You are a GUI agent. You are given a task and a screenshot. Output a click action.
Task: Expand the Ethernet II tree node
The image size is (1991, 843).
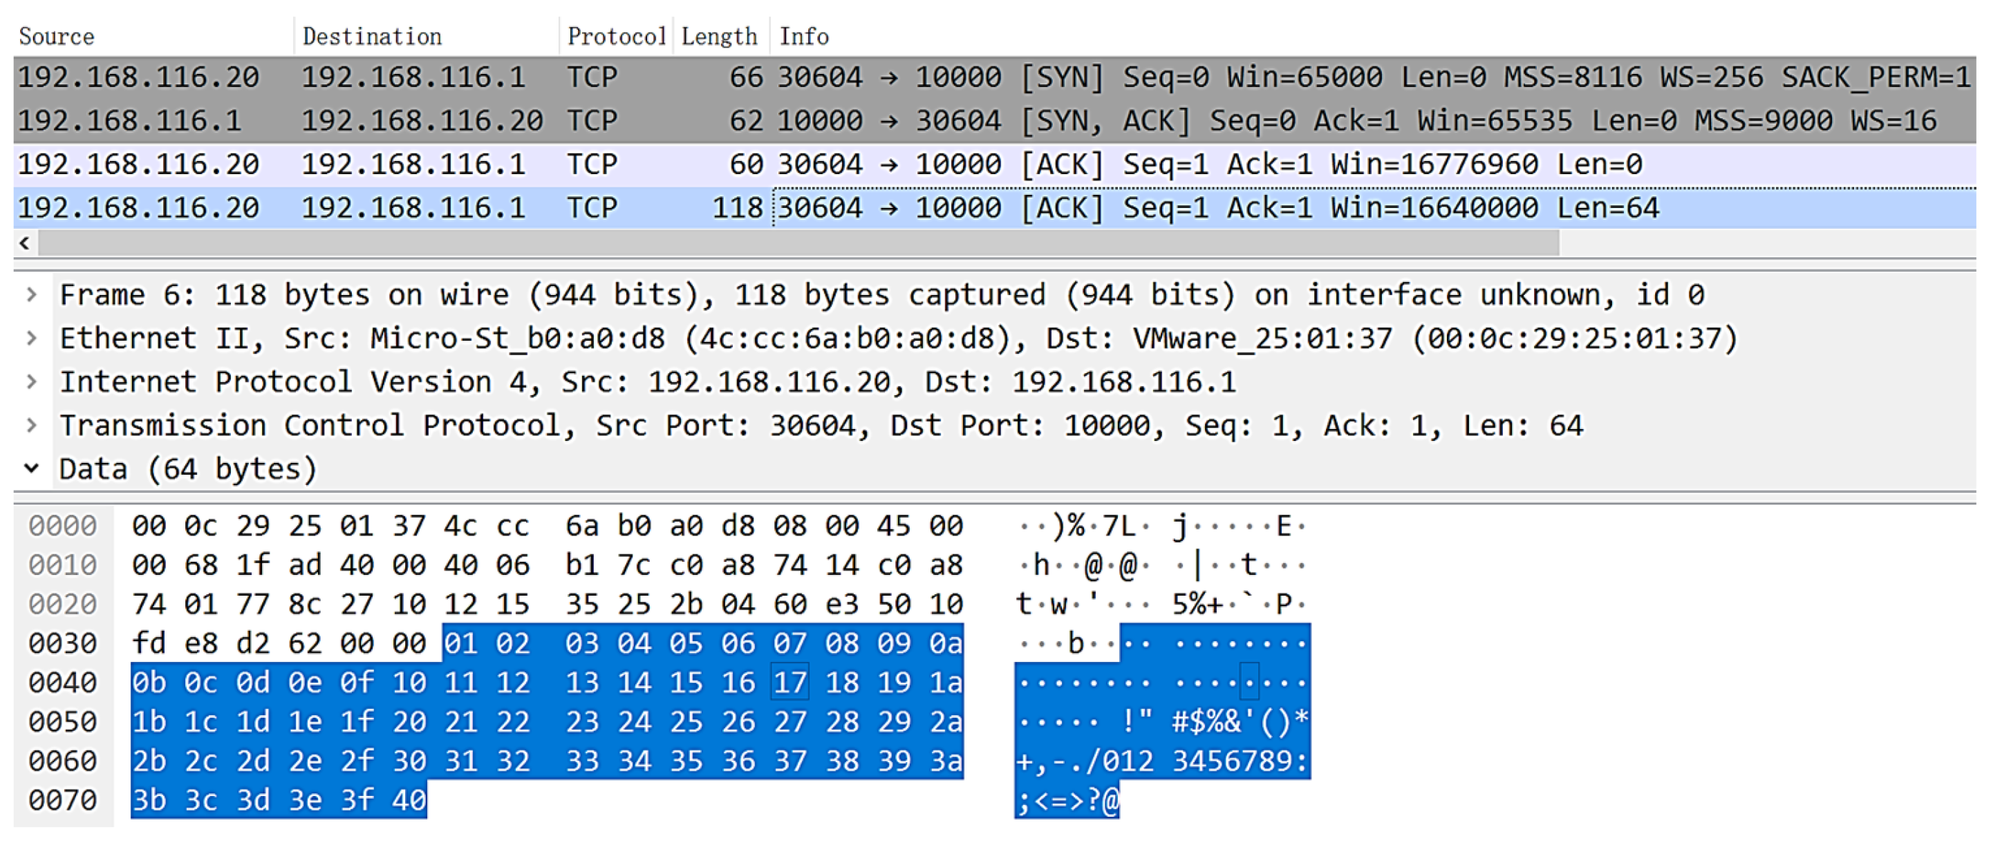[31, 338]
